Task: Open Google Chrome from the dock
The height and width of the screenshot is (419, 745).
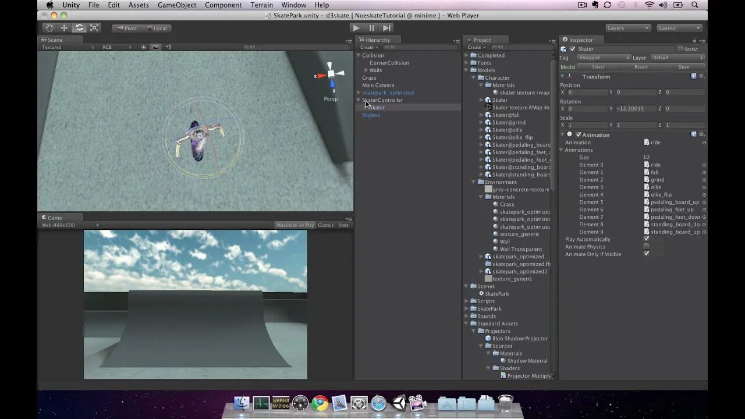Action: 320,403
